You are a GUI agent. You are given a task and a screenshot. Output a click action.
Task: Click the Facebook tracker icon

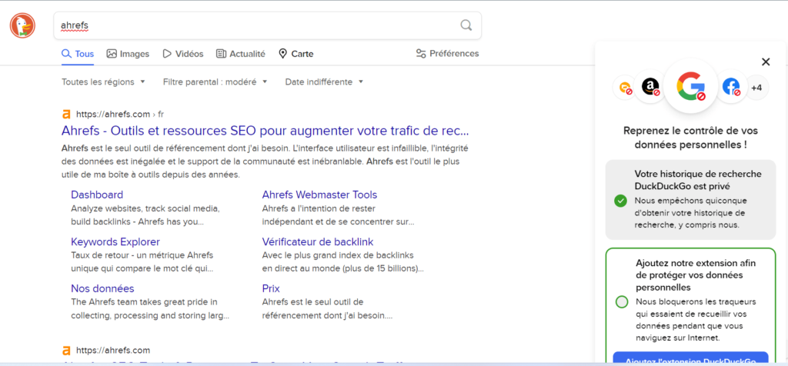[x=731, y=87]
